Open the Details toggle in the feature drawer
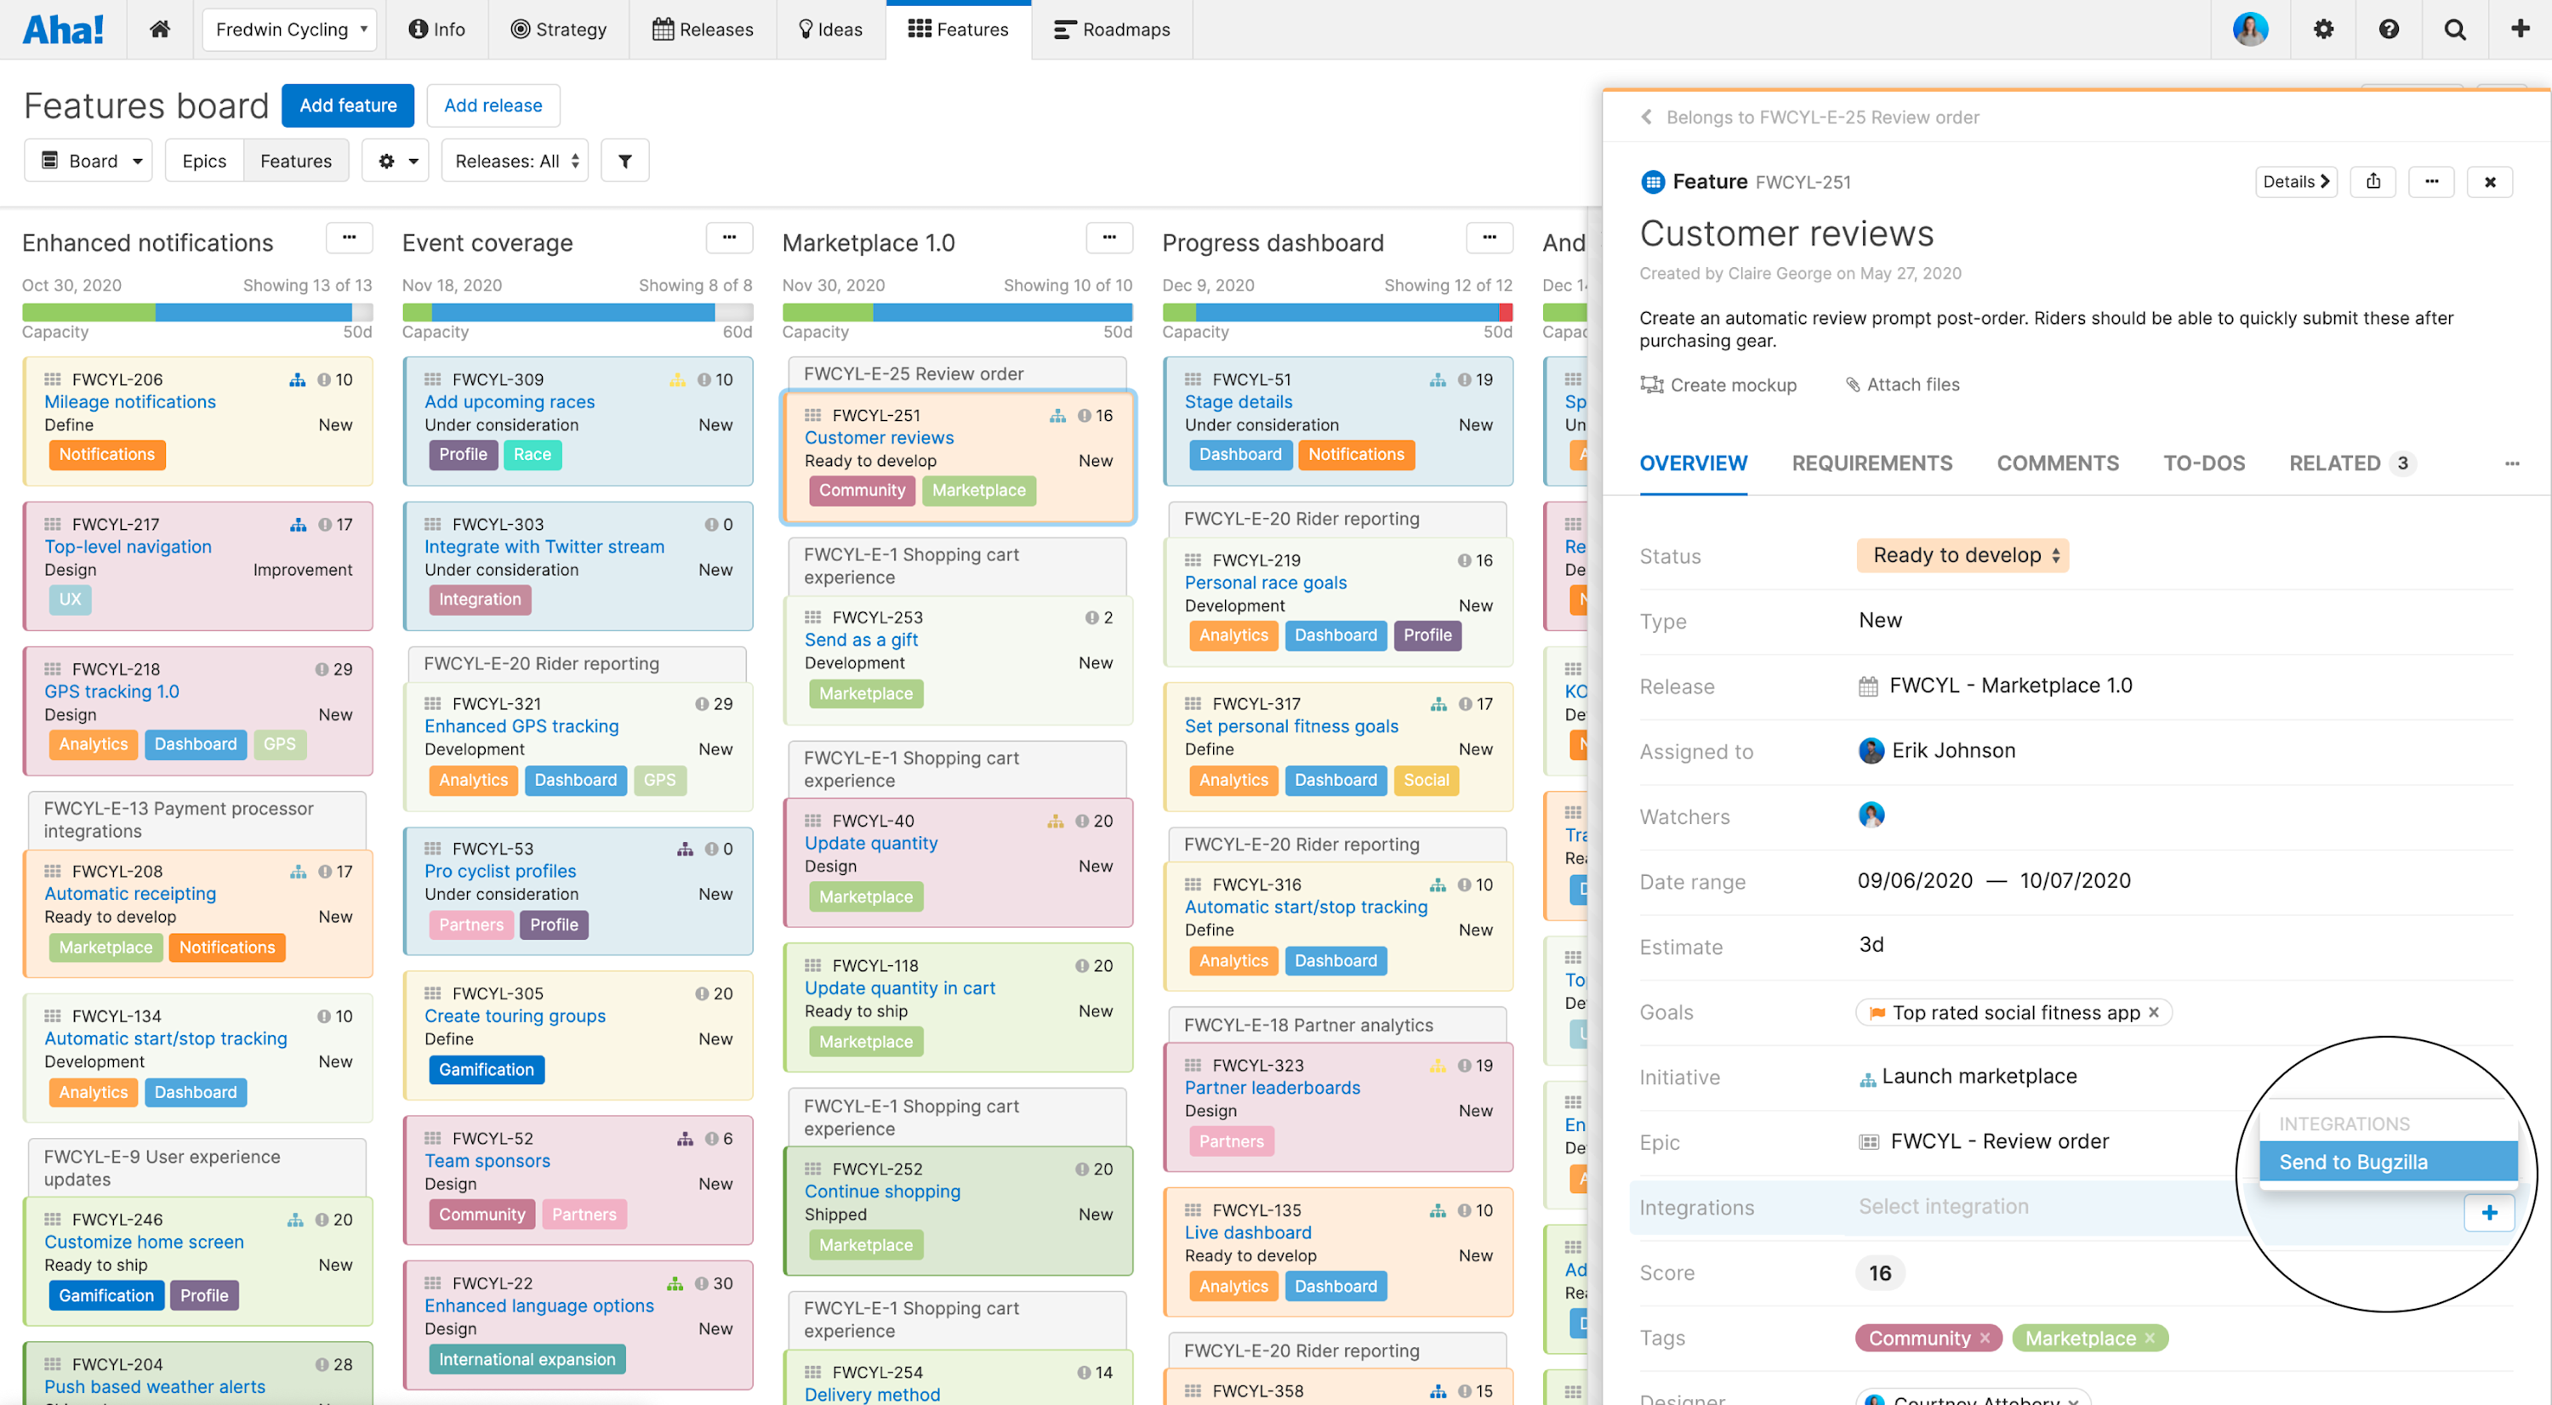The image size is (2552, 1405). [x=2297, y=181]
